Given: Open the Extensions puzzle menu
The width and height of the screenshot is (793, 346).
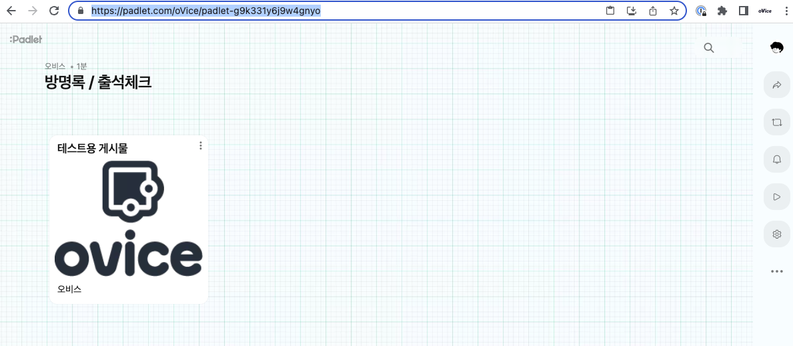Looking at the screenshot, I should pyautogui.click(x=722, y=11).
